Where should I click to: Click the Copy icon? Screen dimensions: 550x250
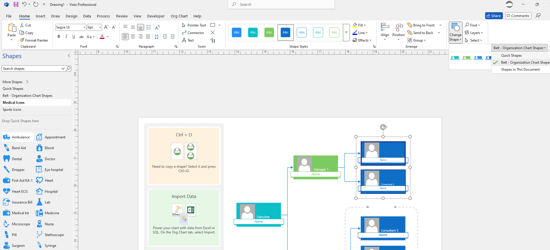(x=22, y=33)
